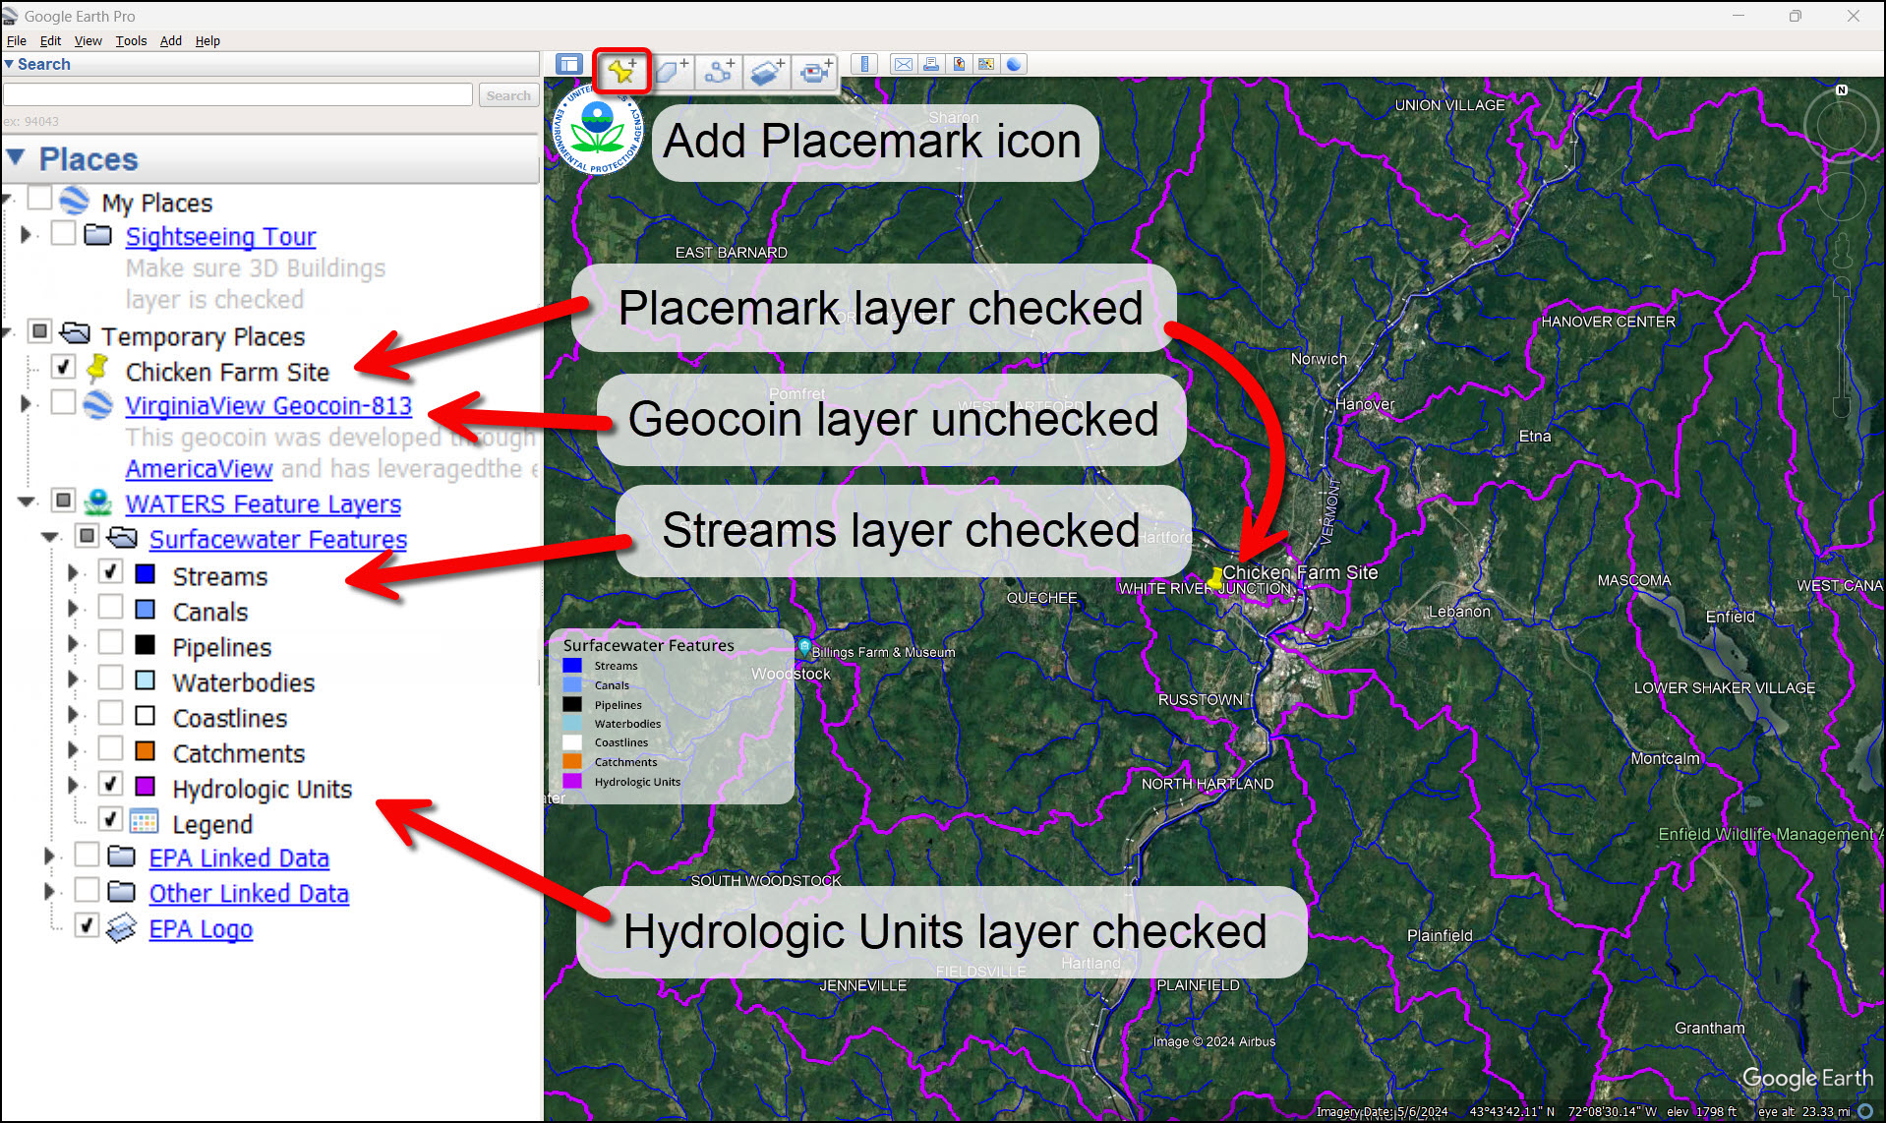Image resolution: width=1886 pixels, height=1123 pixels.
Task: Toggle the sidebar panel button
Action: click(x=568, y=65)
